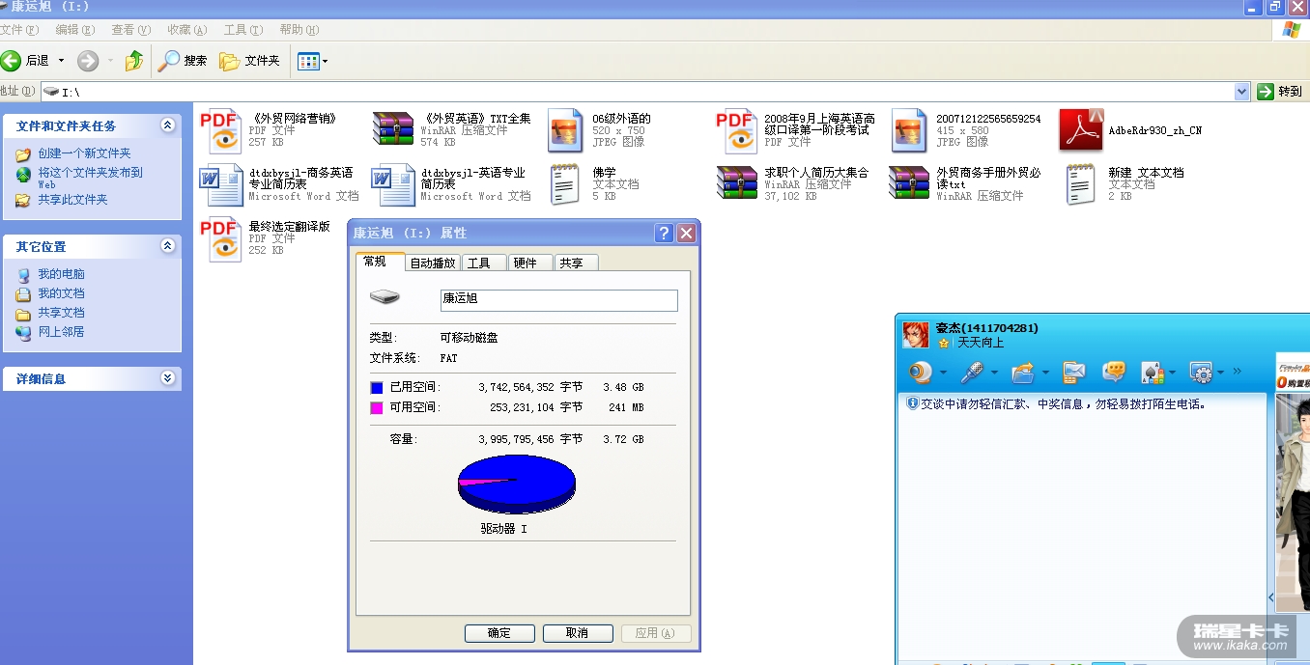
Task: Select the dtdxbysjl-商务英语专业简历表 Word document
Action: click(x=278, y=184)
